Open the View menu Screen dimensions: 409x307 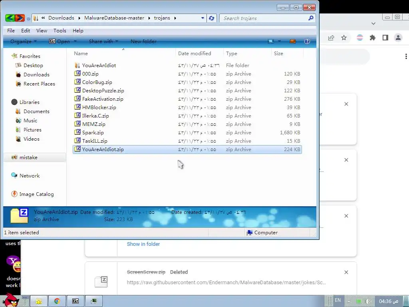click(42, 30)
